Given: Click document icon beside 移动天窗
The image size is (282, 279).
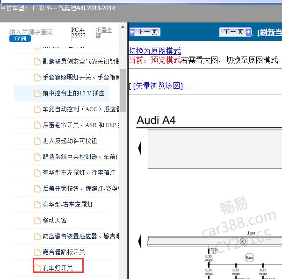Looking at the screenshot, I should (37, 221).
